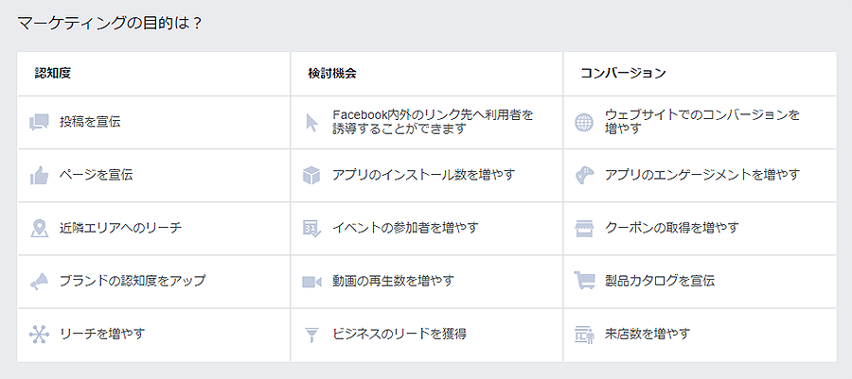The width and height of the screenshot is (852, 379).
Task: Click the funnel icon for ビジネスのリードを獲得
Action: 311,335
